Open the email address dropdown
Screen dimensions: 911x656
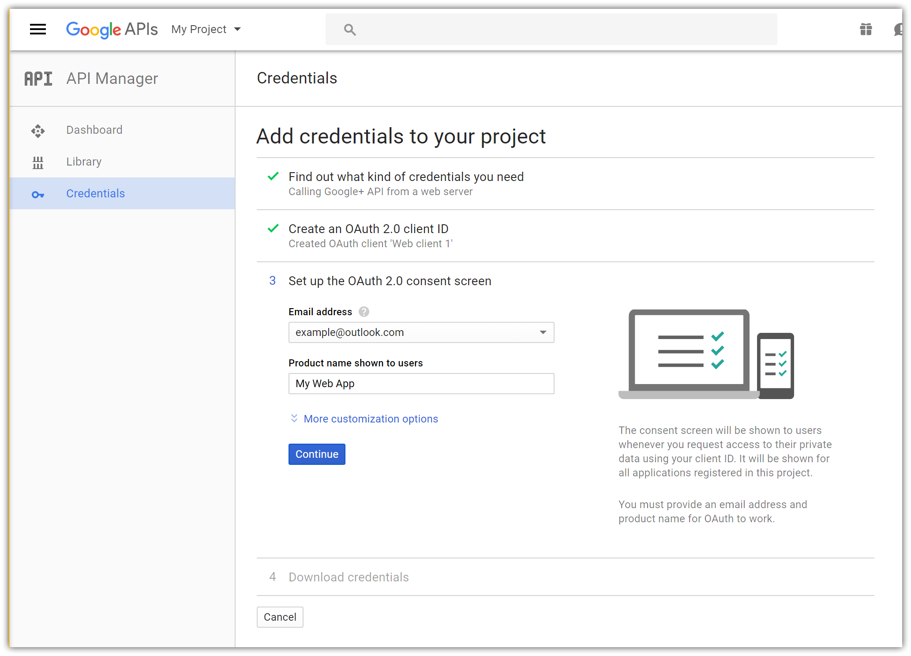(x=421, y=332)
